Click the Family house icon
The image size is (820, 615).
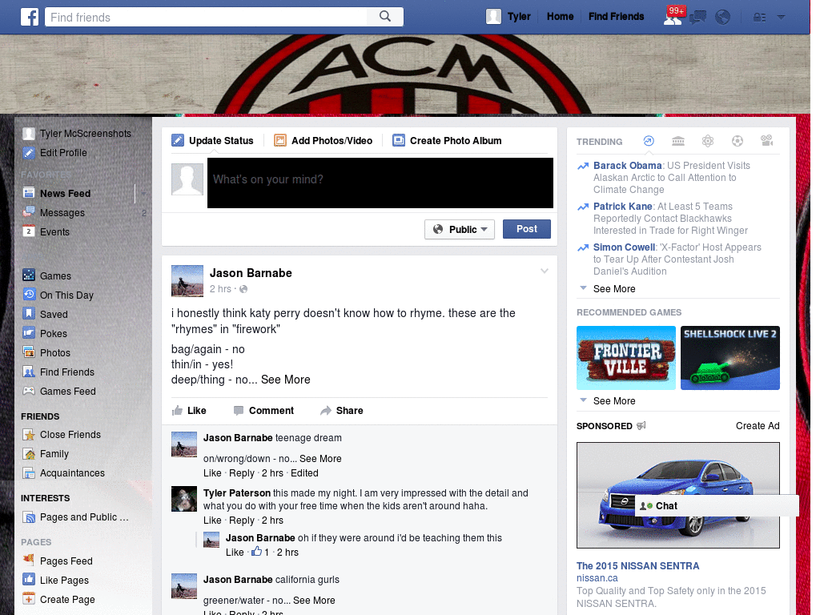[x=29, y=453]
